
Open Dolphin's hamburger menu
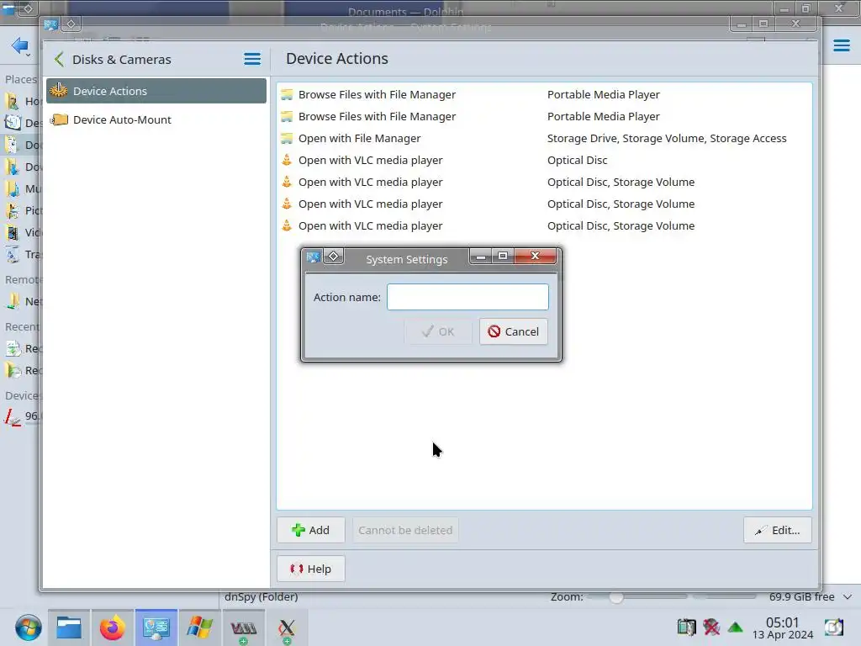click(x=841, y=45)
